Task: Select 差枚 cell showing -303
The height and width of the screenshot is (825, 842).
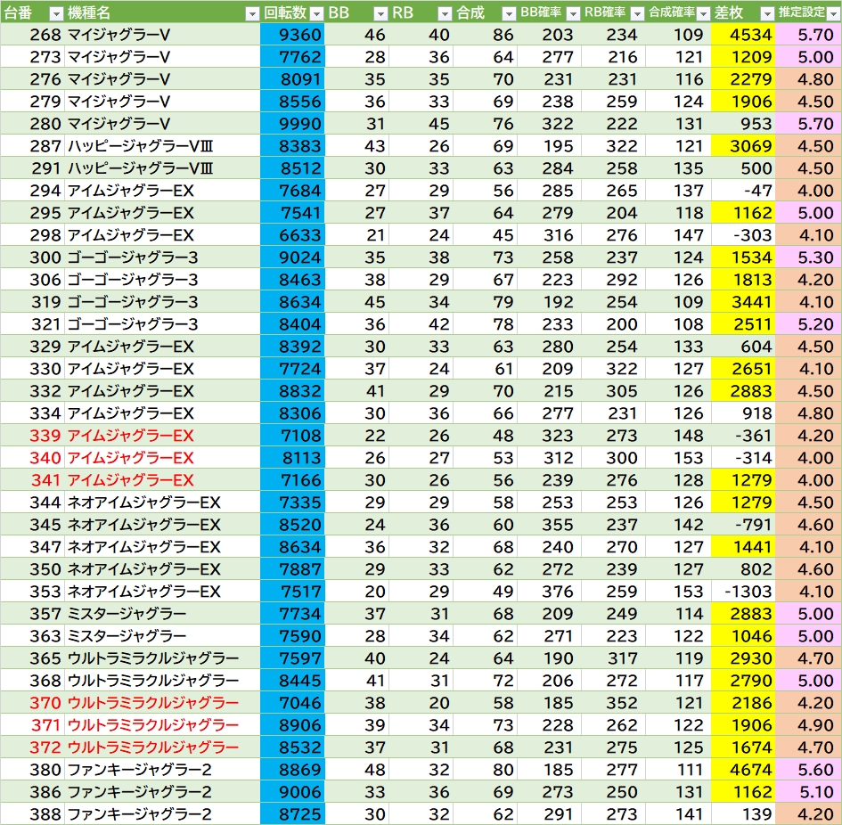Action: click(x=743, y=235)
